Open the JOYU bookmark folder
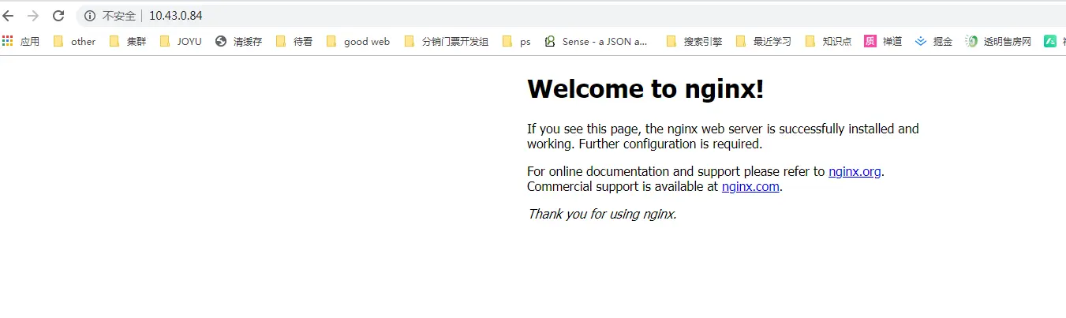1066x318 pixels. pyautogui.click(x=181, y=42)
